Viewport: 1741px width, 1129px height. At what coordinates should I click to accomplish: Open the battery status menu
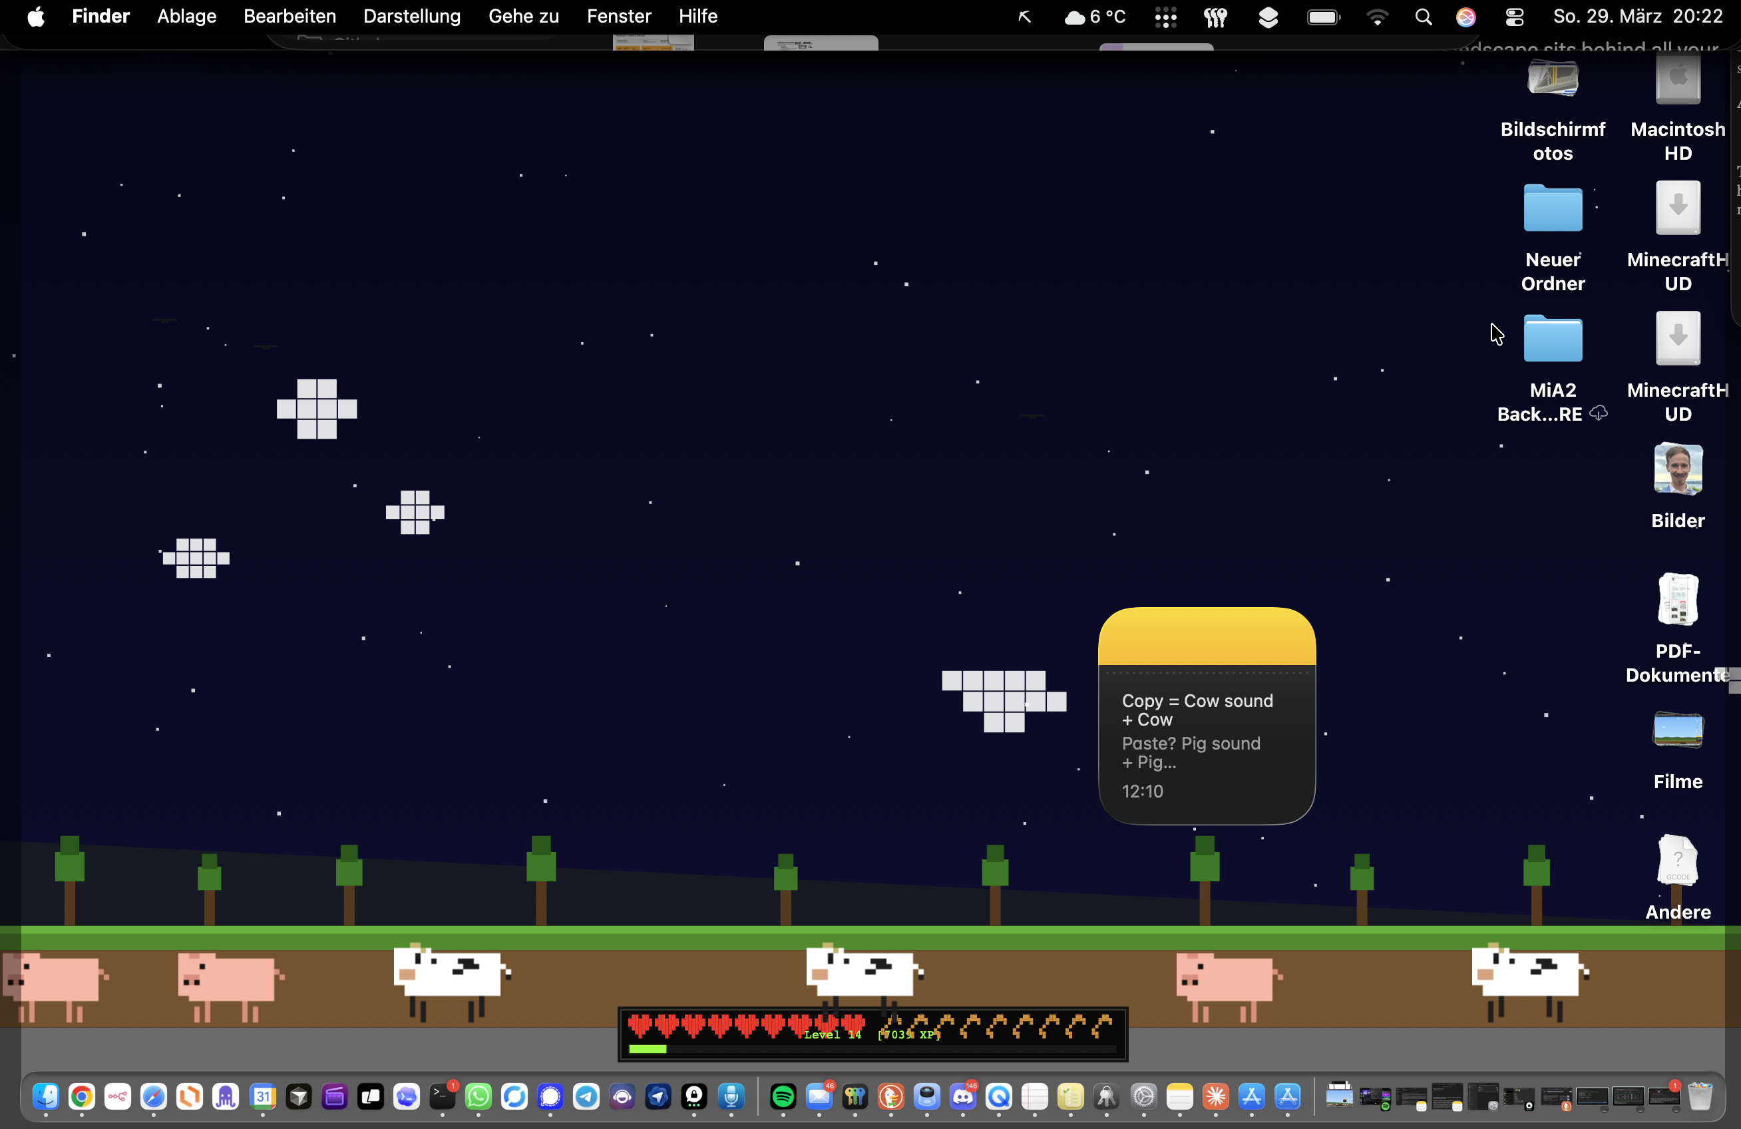point(1323,17)
